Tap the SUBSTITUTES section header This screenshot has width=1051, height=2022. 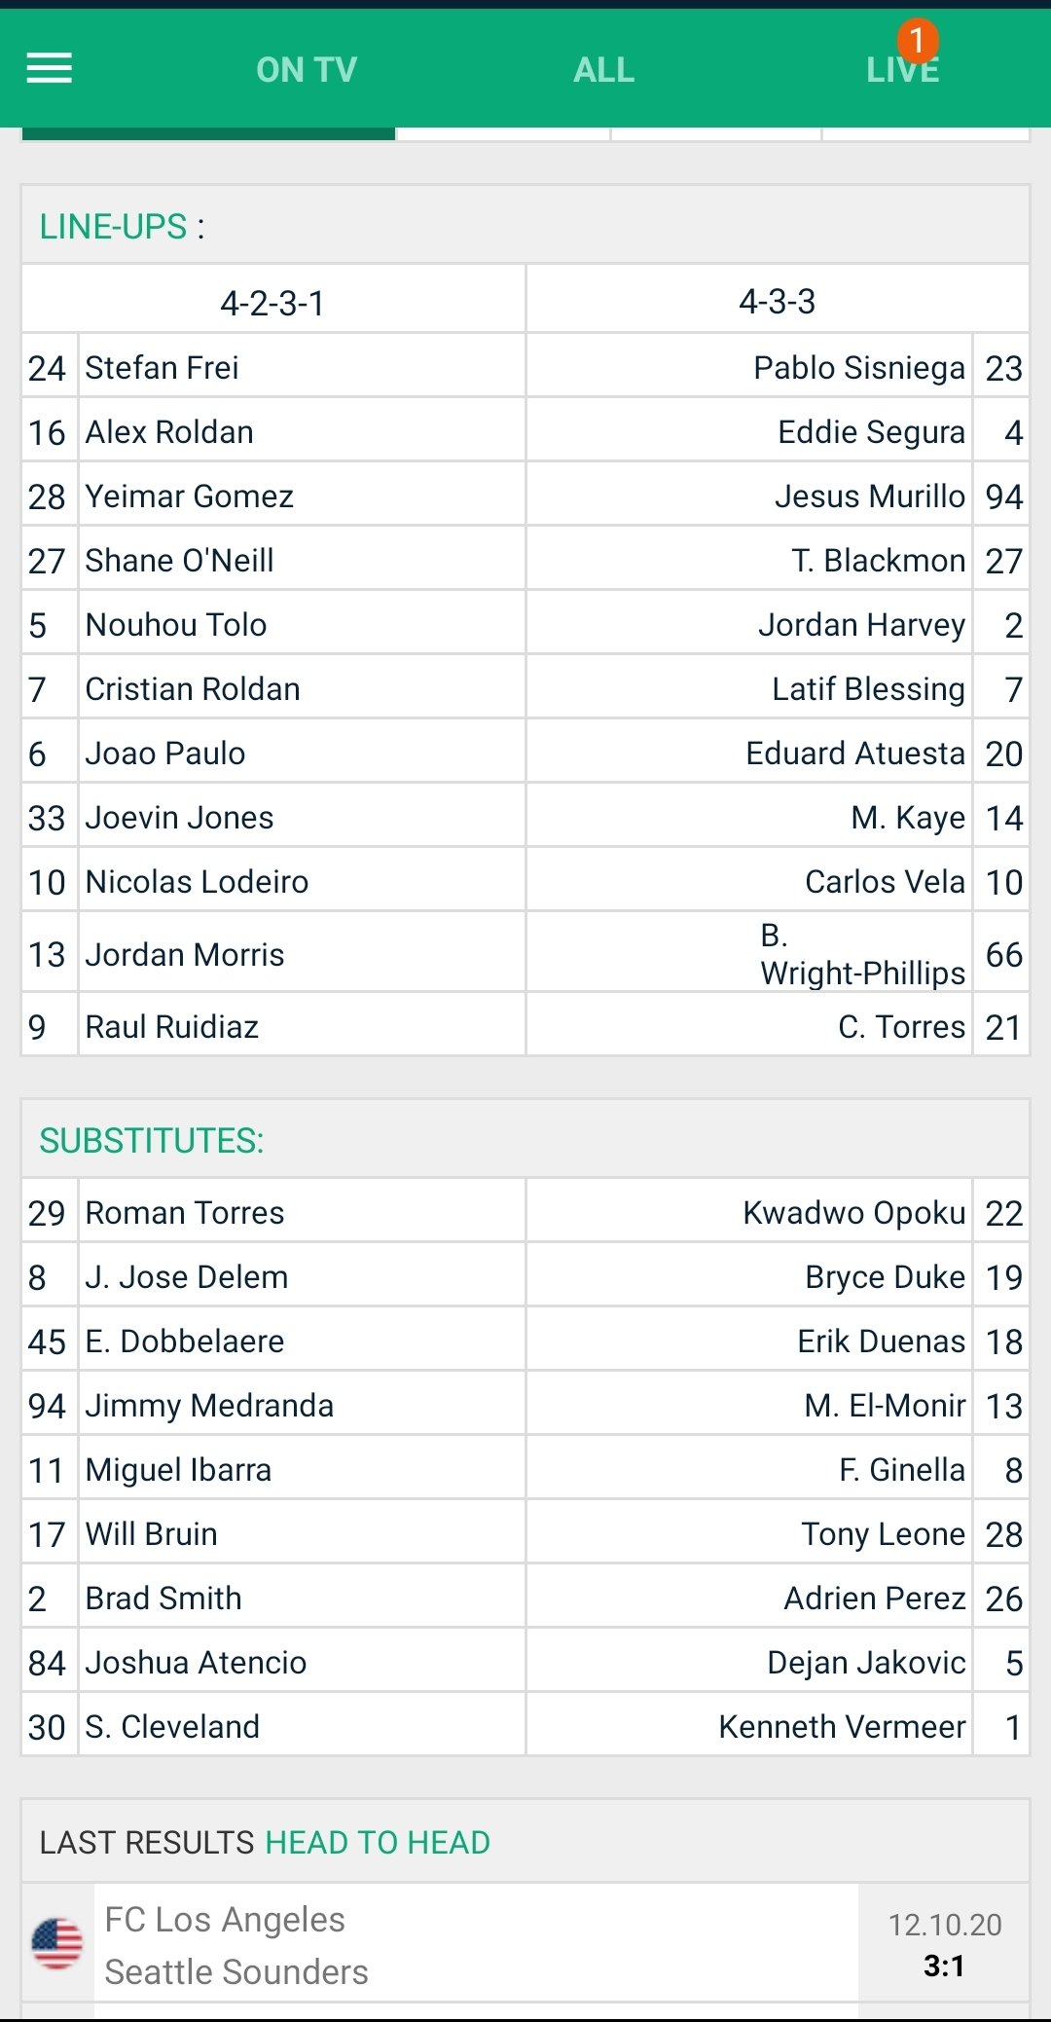(152, 1140)
